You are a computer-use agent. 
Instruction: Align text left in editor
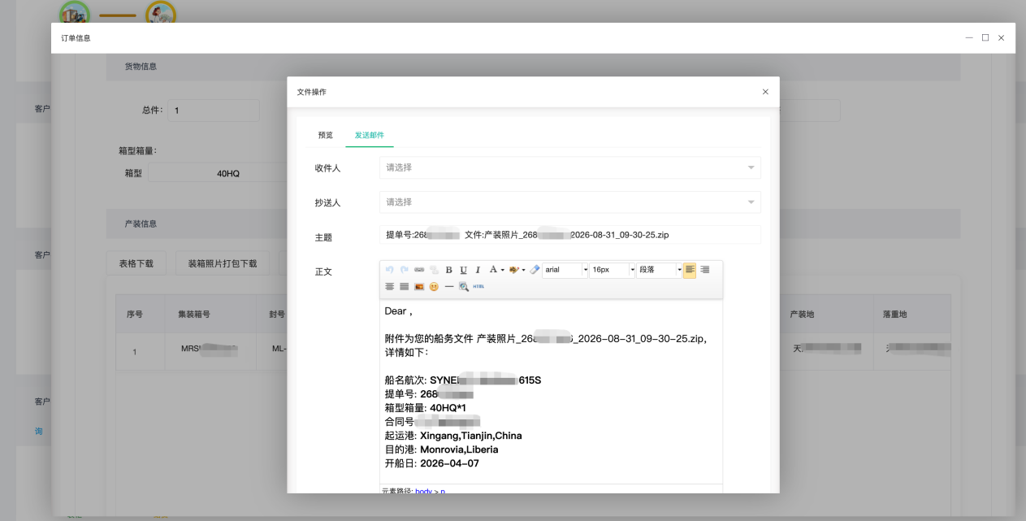coord(690,270)
